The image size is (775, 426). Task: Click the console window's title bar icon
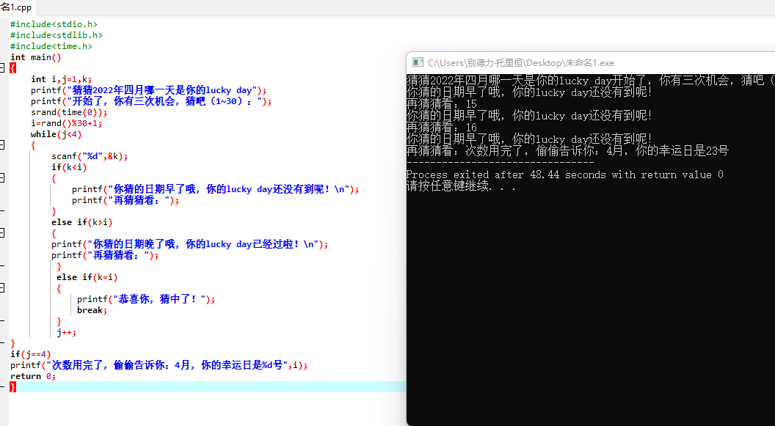(418, 63)
